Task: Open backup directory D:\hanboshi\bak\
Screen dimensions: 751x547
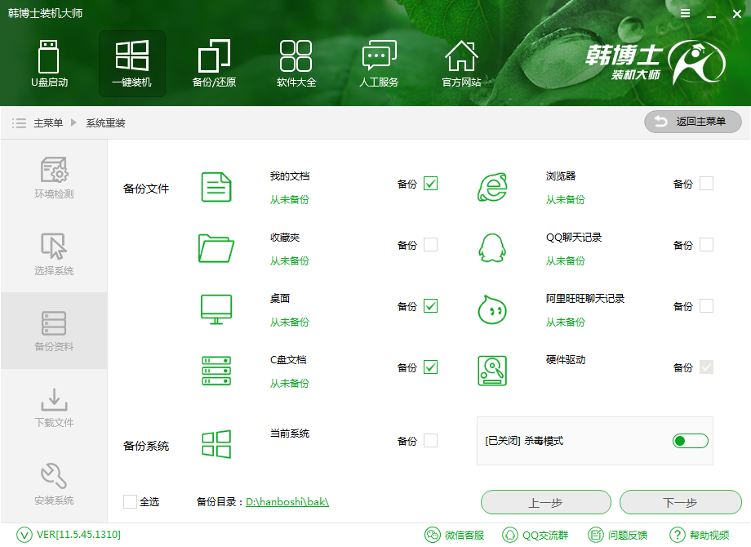Action: point(287,502)
